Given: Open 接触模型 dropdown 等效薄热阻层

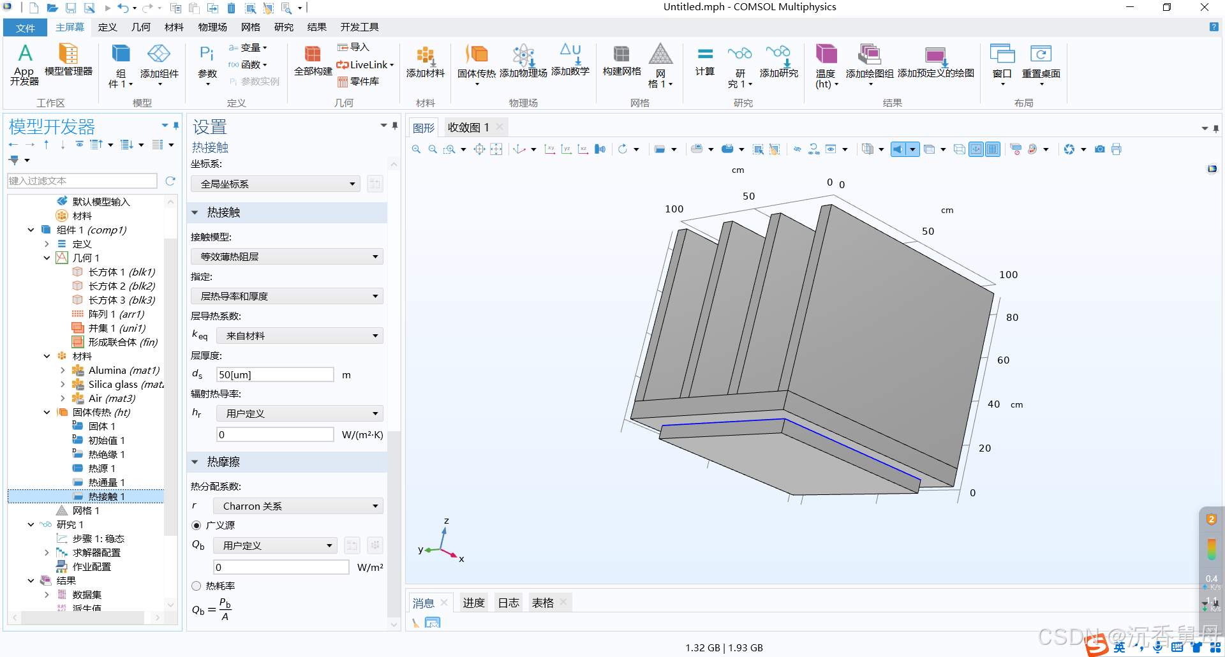Looking at the screenshot, I should pyautogui.click(x=287, y=256).
